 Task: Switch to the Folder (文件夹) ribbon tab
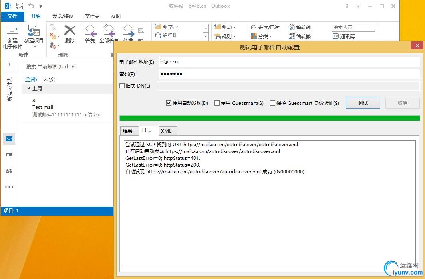(x=92, y=16)
